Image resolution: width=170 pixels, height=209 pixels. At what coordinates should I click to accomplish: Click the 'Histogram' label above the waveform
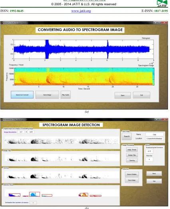(x=146, y=38)
